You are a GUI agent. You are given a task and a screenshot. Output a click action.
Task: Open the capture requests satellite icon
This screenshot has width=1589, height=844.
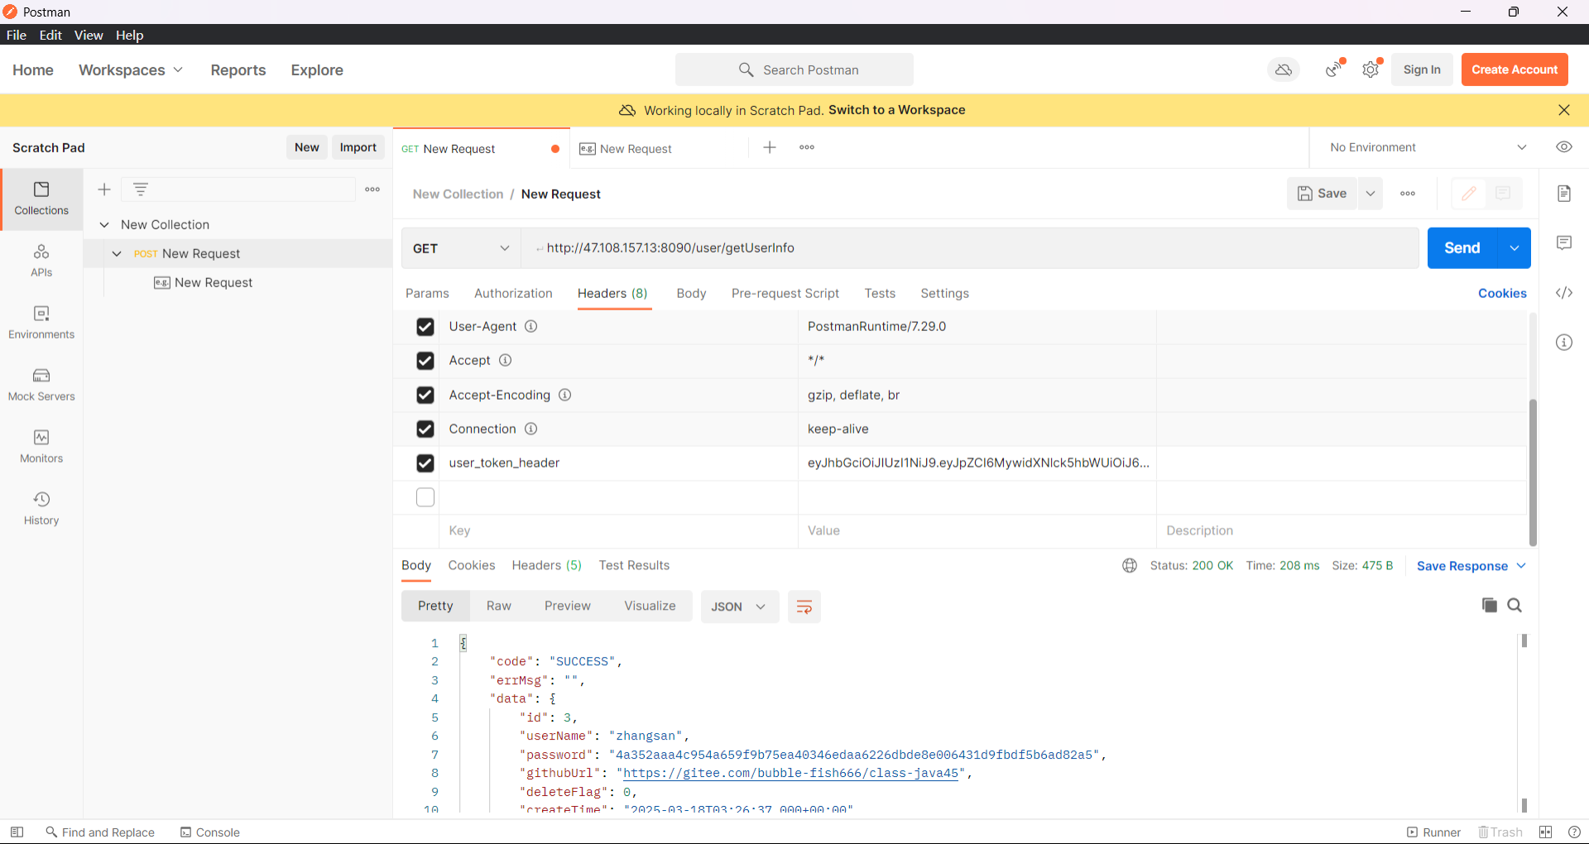coord(1334,70)
